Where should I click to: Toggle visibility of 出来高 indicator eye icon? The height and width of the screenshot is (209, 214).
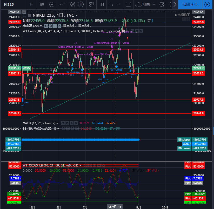[46, 26]
